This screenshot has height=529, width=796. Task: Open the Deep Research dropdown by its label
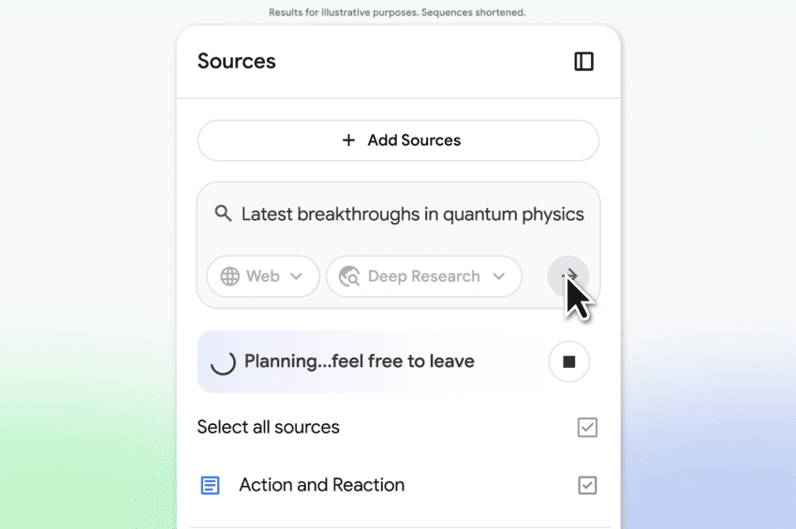click(423, 276)
